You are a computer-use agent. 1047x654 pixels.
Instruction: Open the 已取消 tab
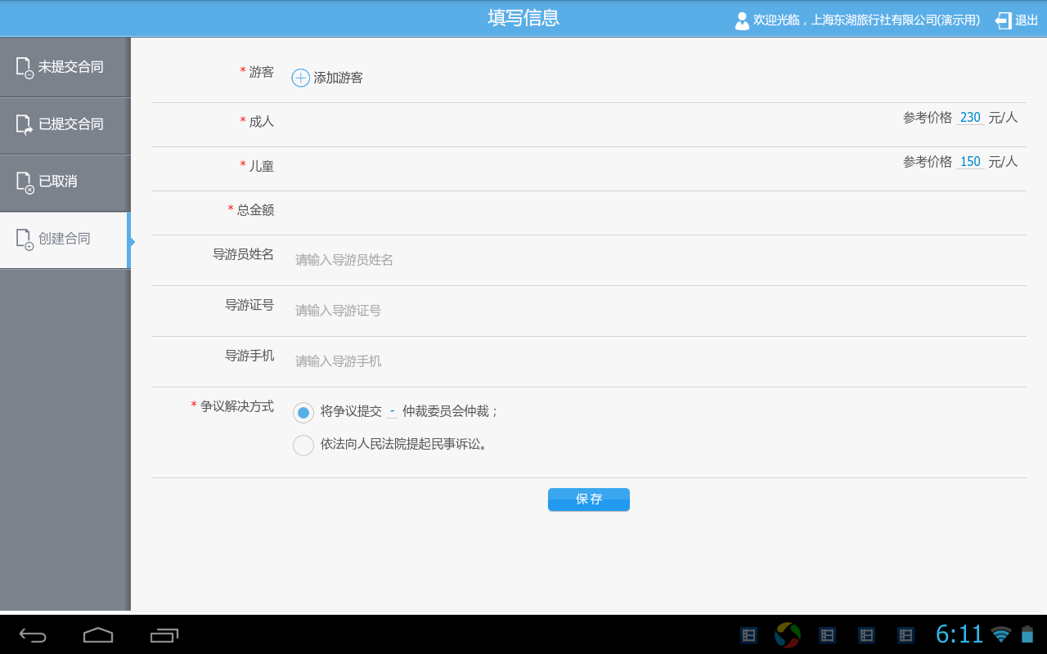click(x=65, y=181)
